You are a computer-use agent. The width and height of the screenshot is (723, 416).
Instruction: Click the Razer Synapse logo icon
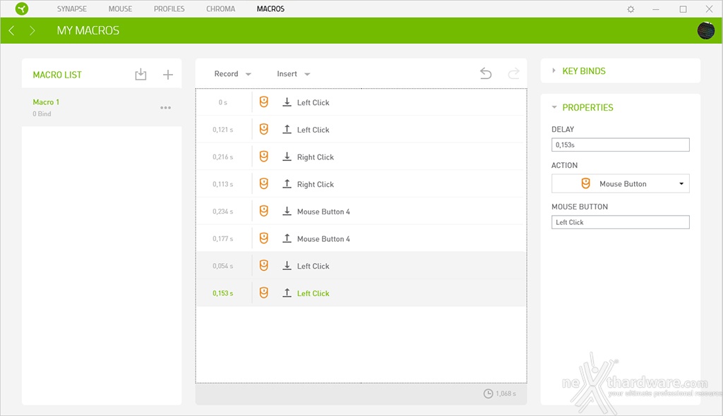point(22,8)
